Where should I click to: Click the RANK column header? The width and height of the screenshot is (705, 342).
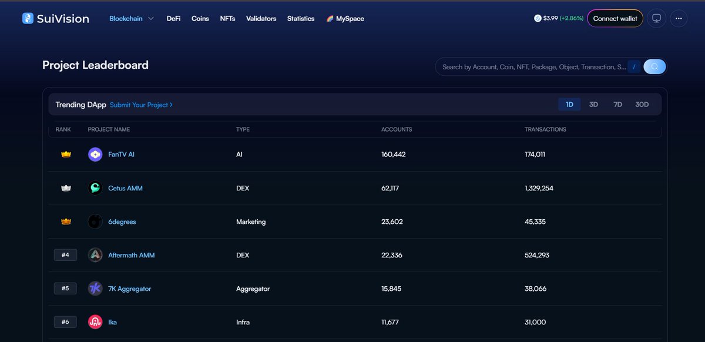[x=63, y=129]
